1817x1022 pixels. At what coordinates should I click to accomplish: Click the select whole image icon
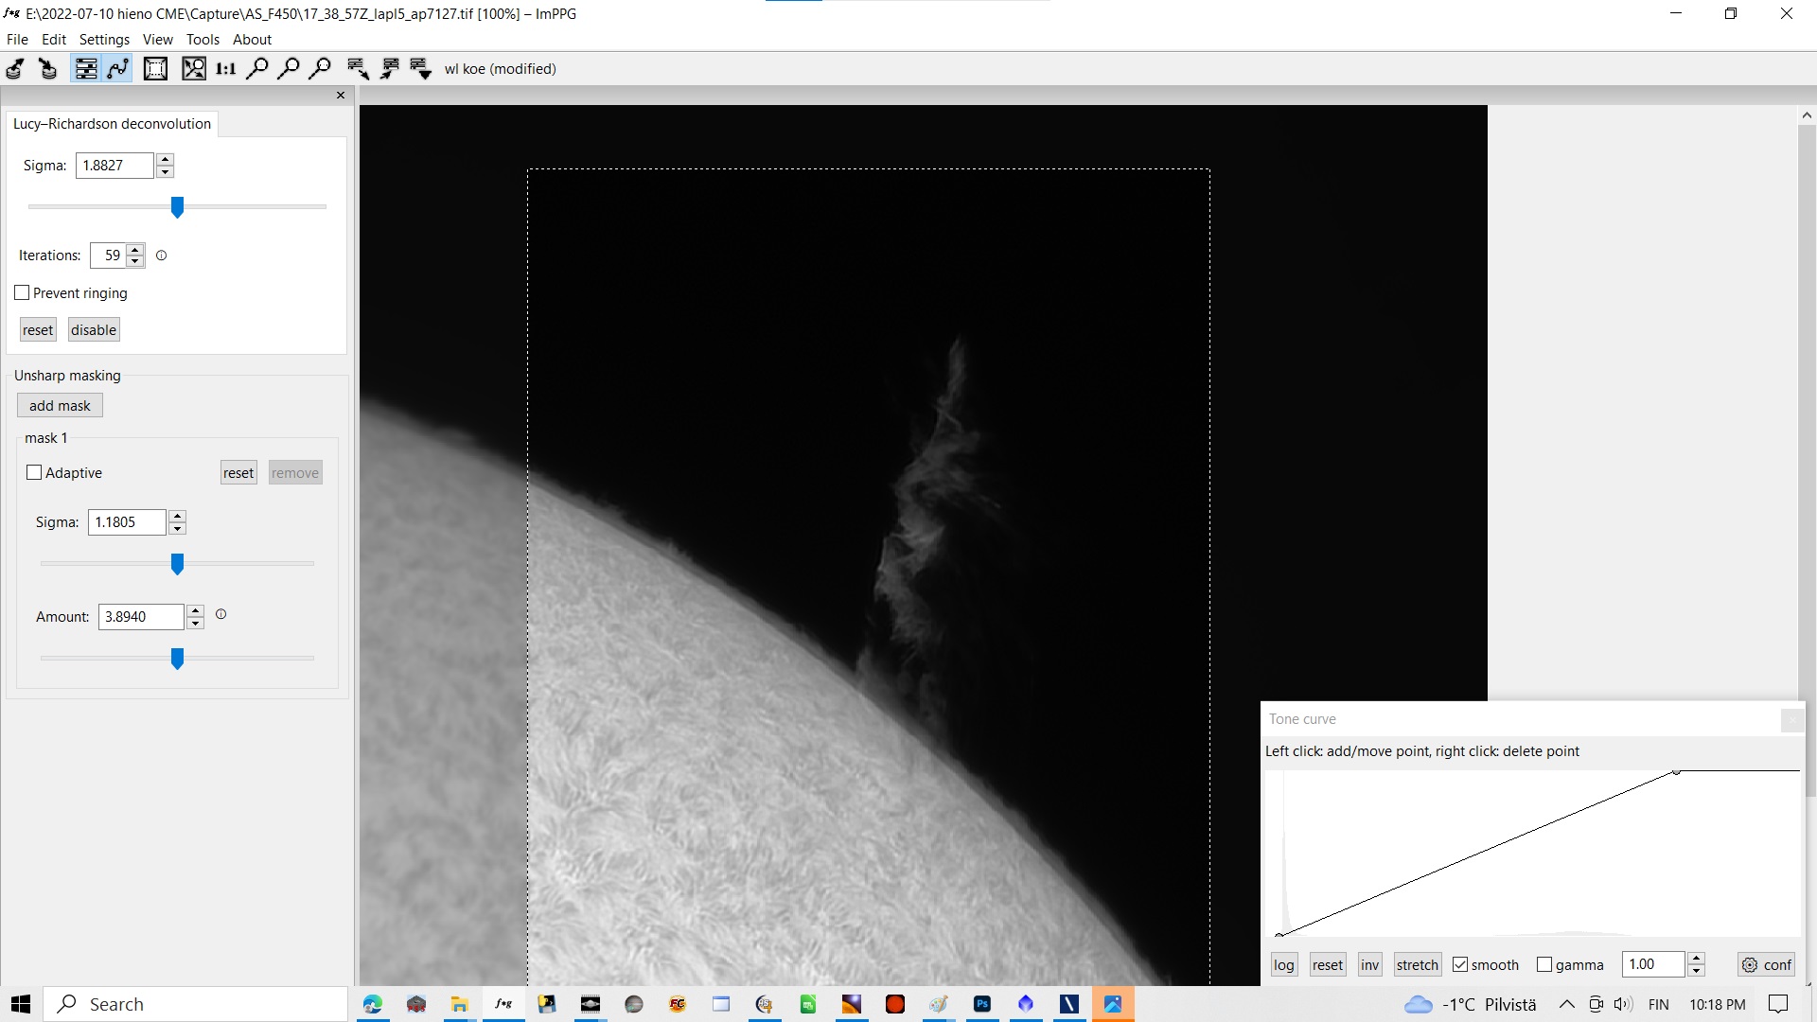click(x=156, y=68)
